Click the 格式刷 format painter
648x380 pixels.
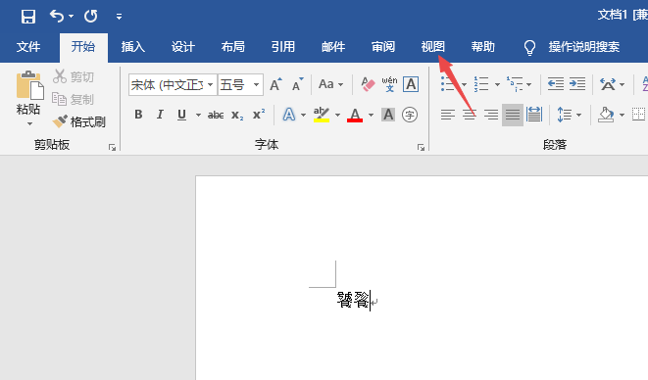(x=79, y=121)
